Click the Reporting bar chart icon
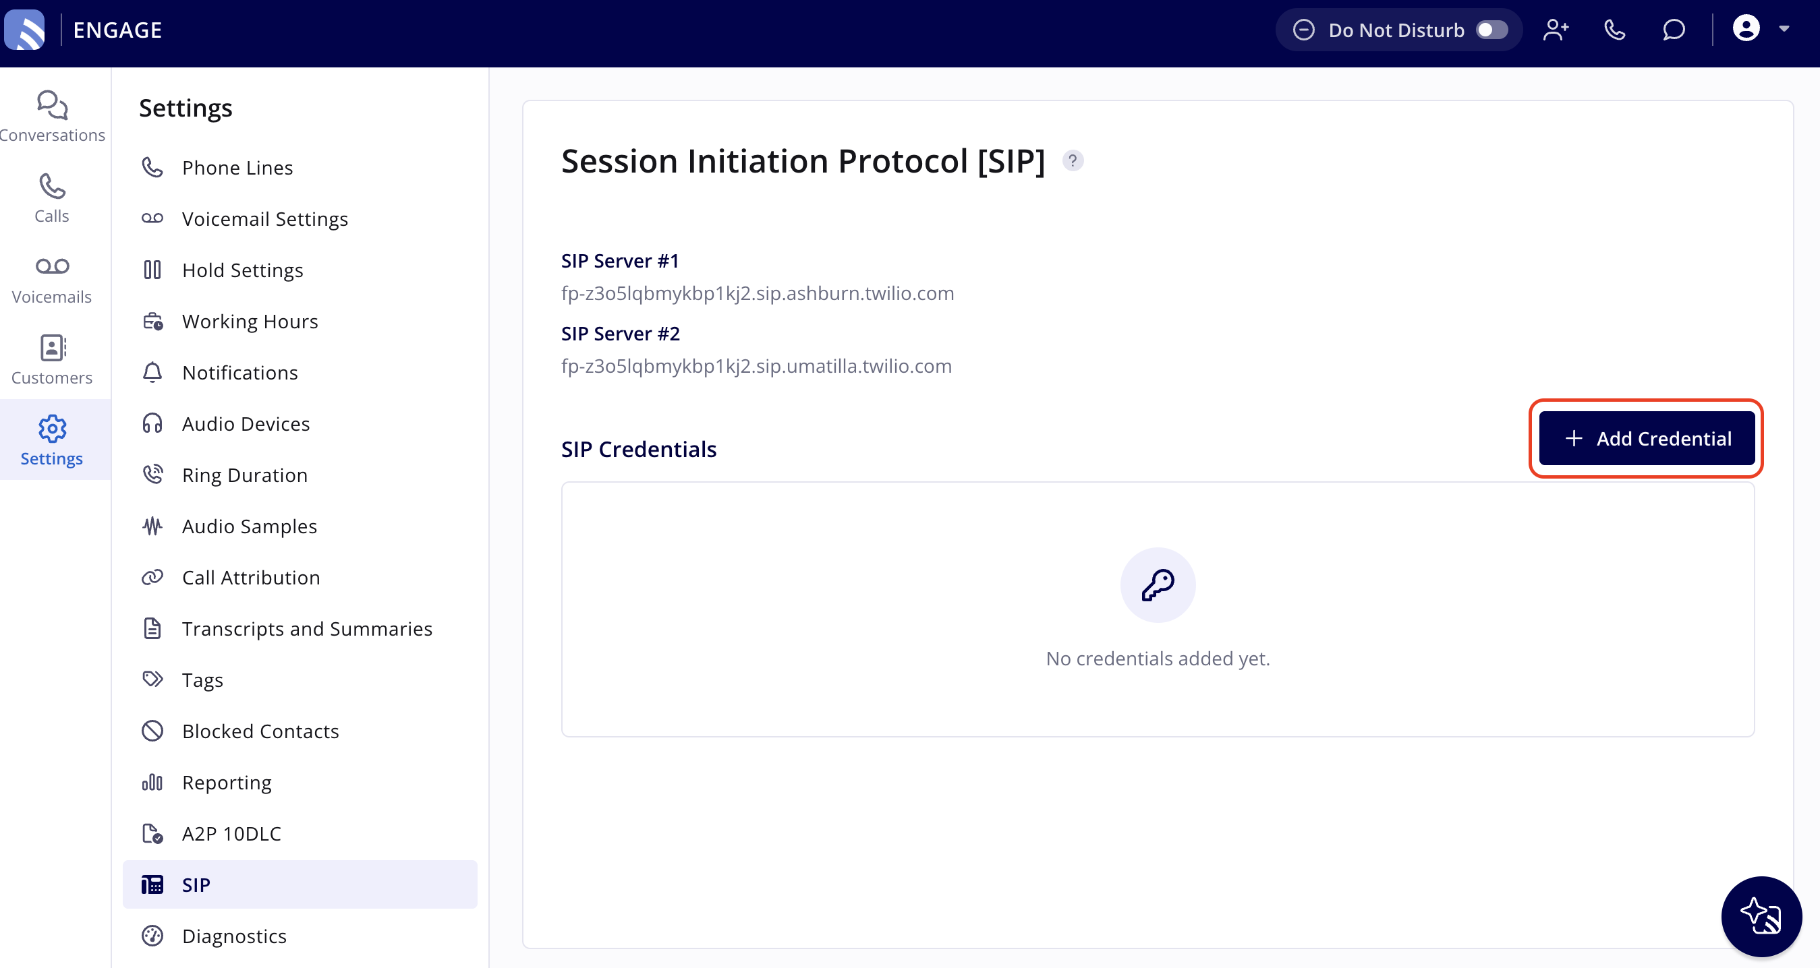This screenshot has height=968, width=1820. [152, 783]
